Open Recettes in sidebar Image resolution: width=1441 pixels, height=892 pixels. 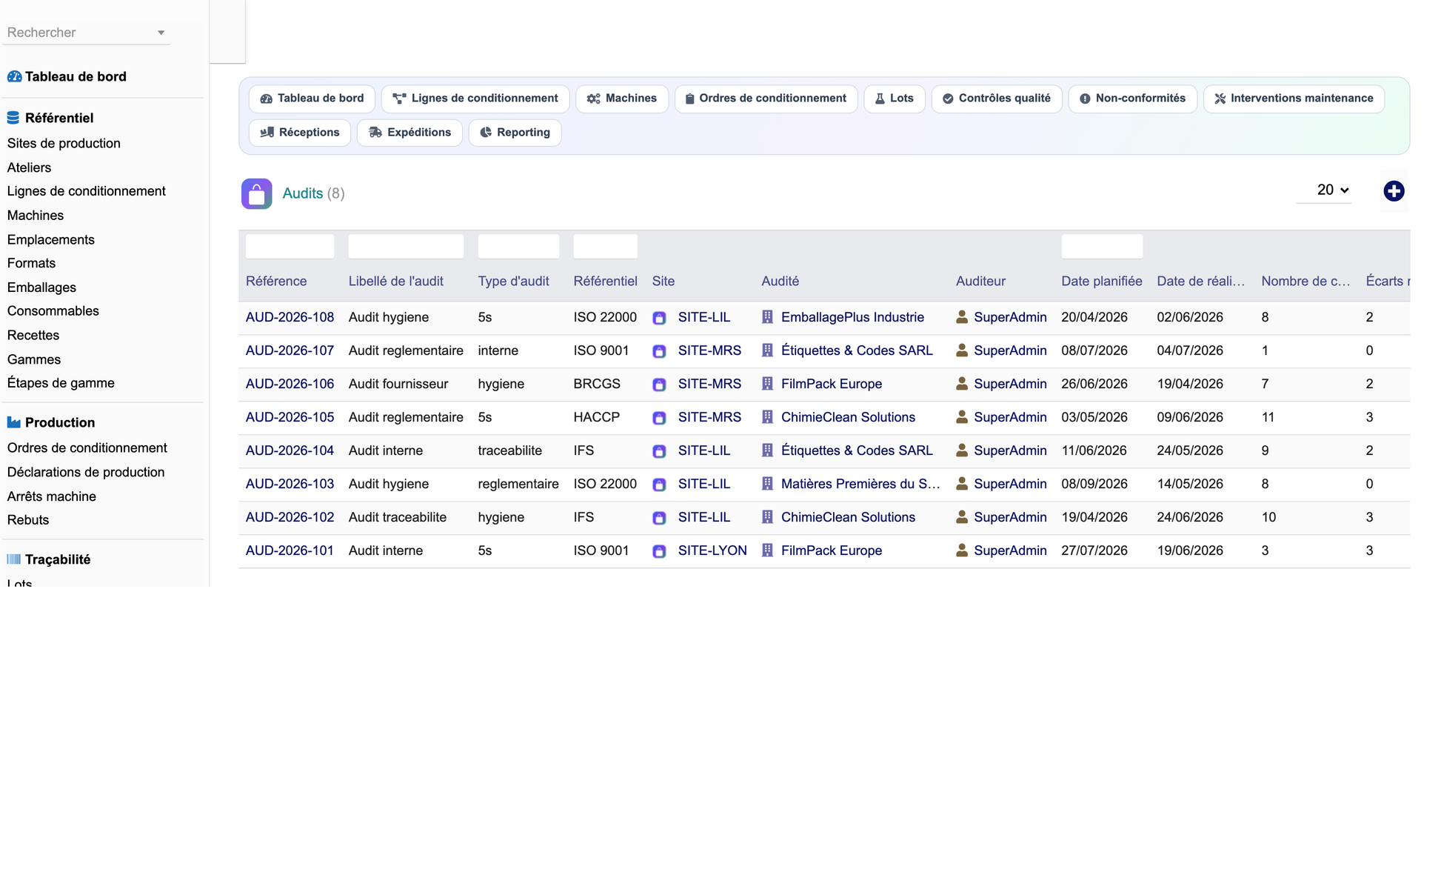(33, 335)
